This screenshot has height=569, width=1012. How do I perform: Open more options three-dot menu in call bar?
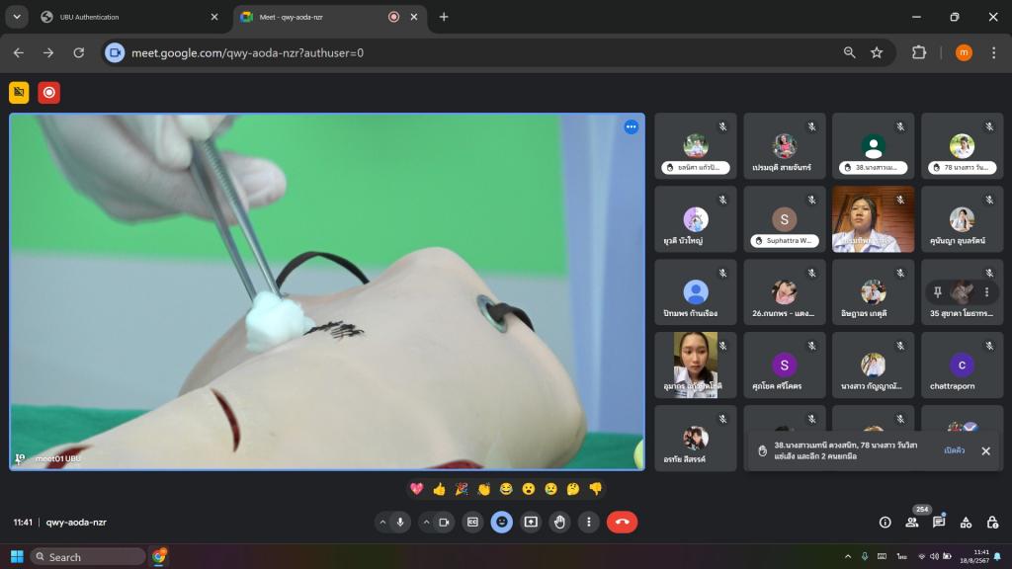[589, 523]
